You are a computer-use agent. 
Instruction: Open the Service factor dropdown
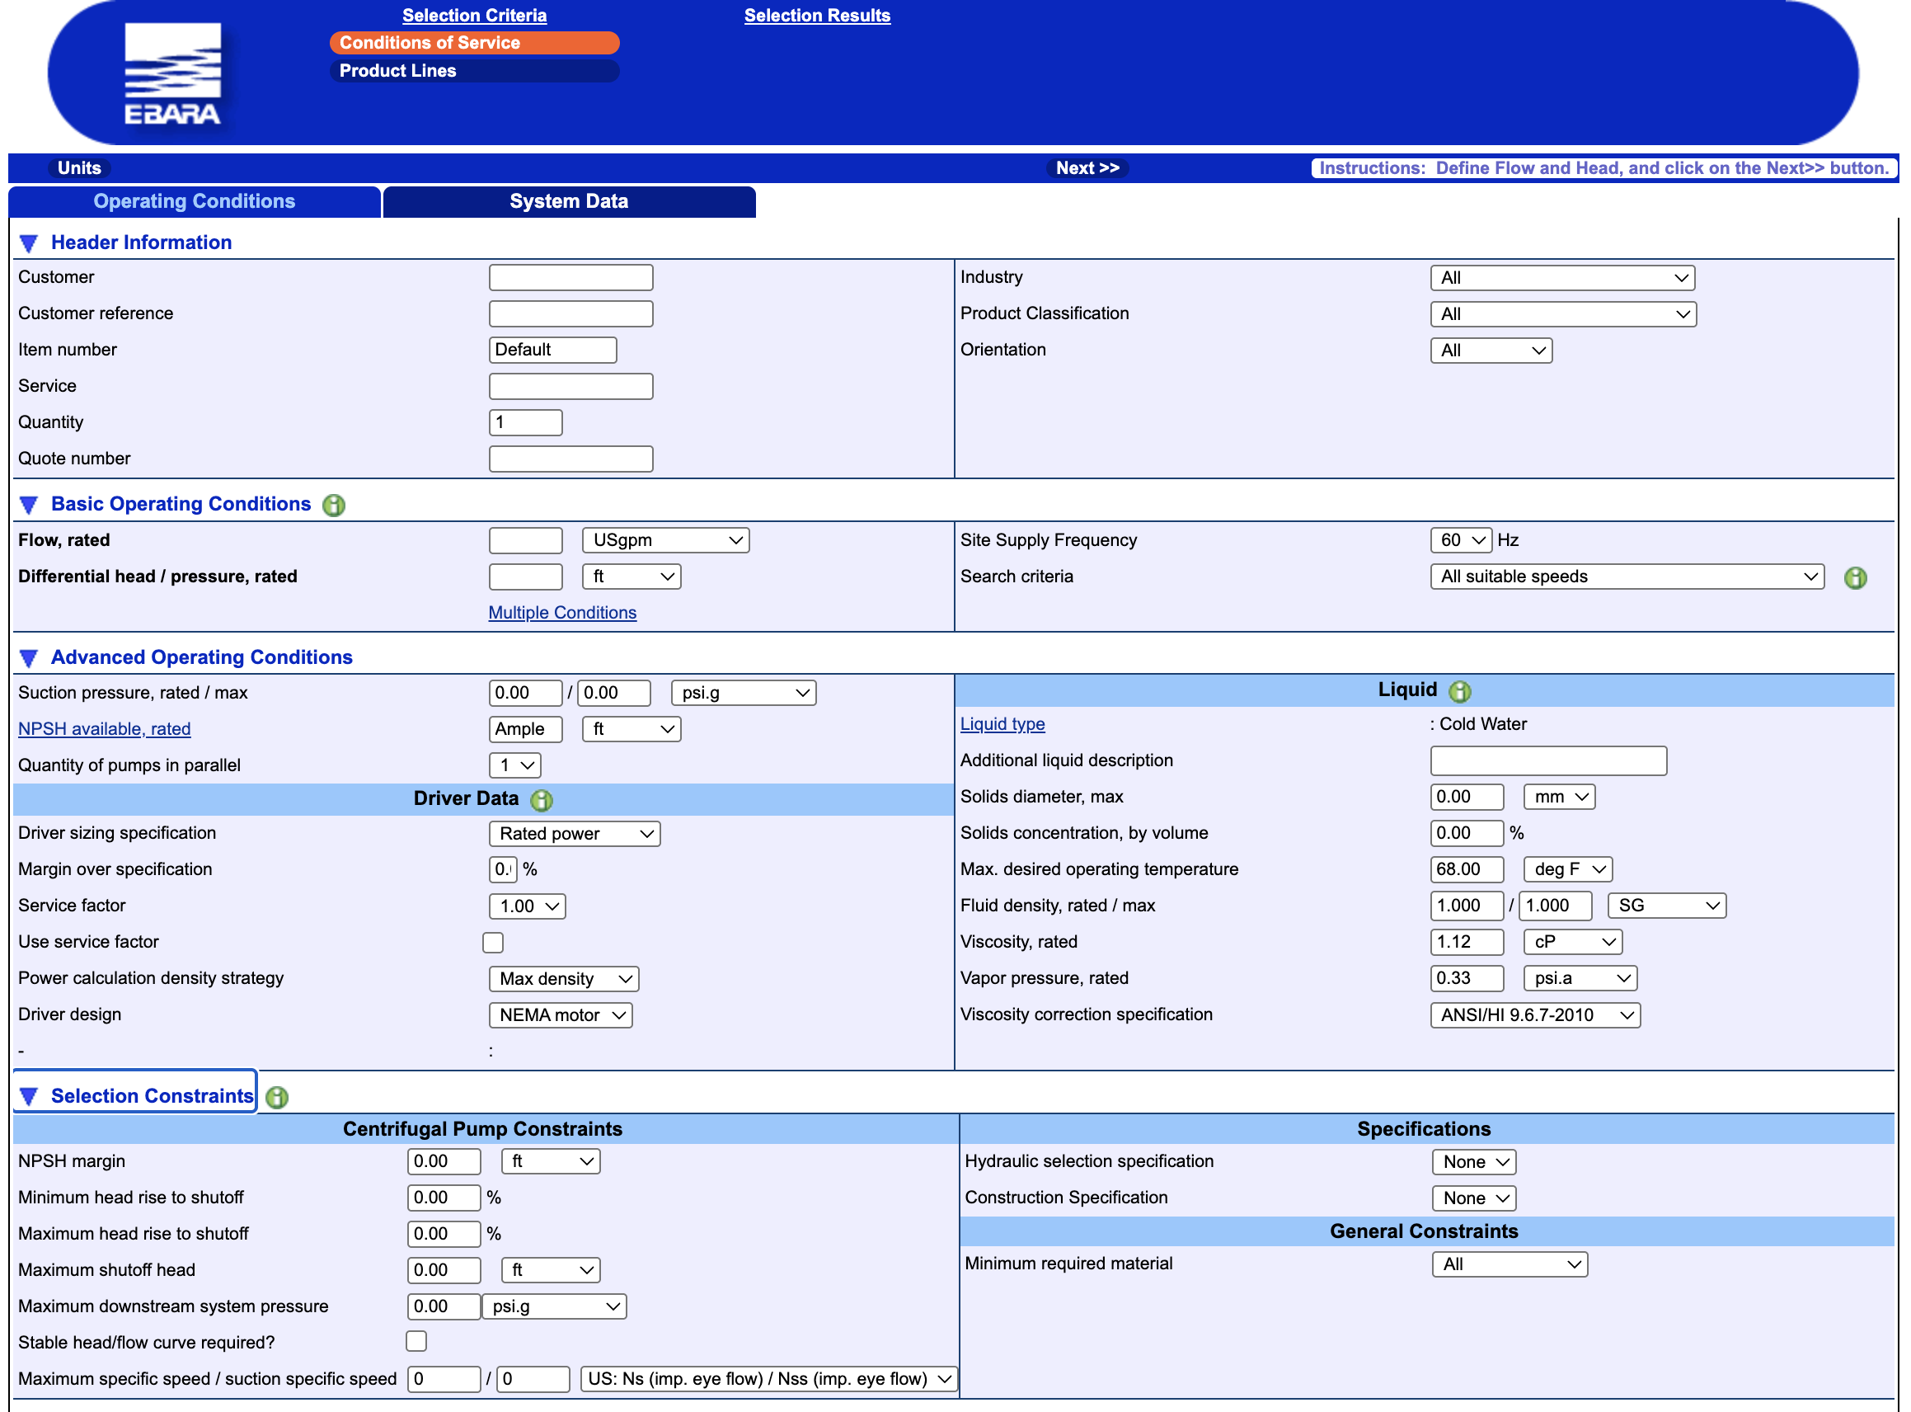tap(527, 907)
